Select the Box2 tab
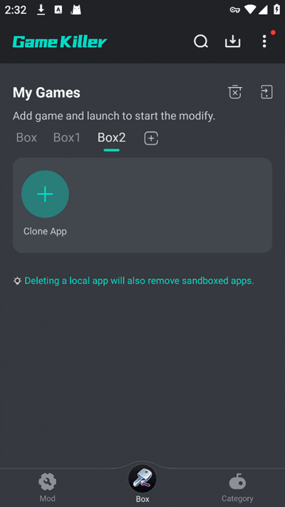 (111, 138)
